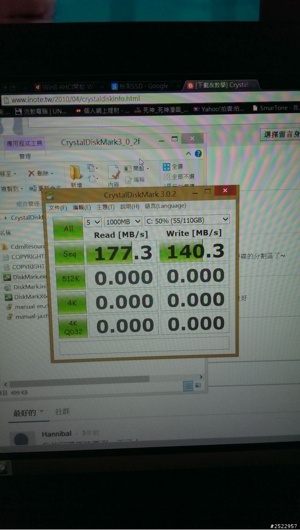Start the plain 4K benchmark test
This screenshot has height=530, width=300.
[x=72, y=302]
